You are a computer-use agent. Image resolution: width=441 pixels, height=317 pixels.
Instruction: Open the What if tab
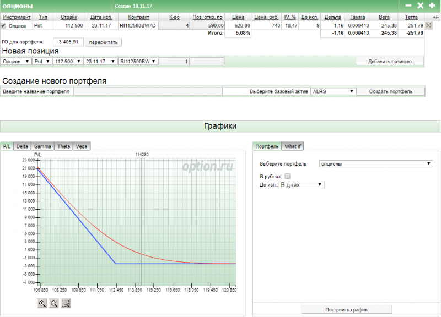click(293, 146)
